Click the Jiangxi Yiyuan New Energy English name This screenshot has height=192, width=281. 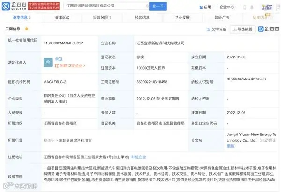point(251,137)
